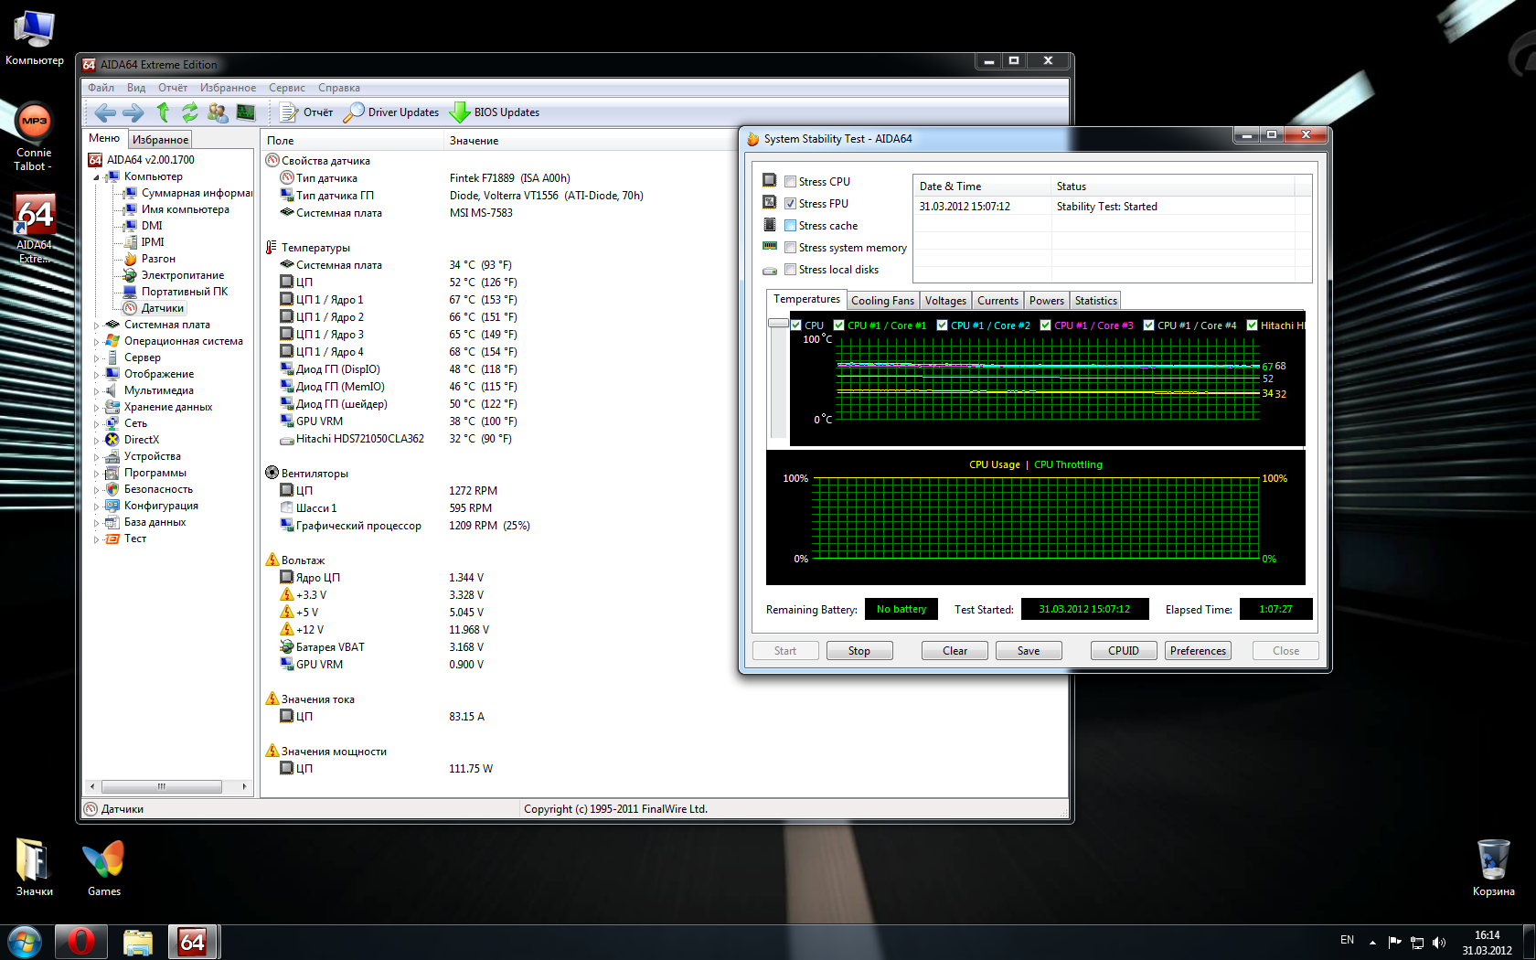This screenshot has height=960, width=1536.
Task: Open the green-graph monitor toolbar icon
Action: pos(246,112)
